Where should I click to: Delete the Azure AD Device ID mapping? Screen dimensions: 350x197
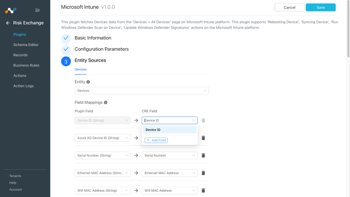pos(203,138)
